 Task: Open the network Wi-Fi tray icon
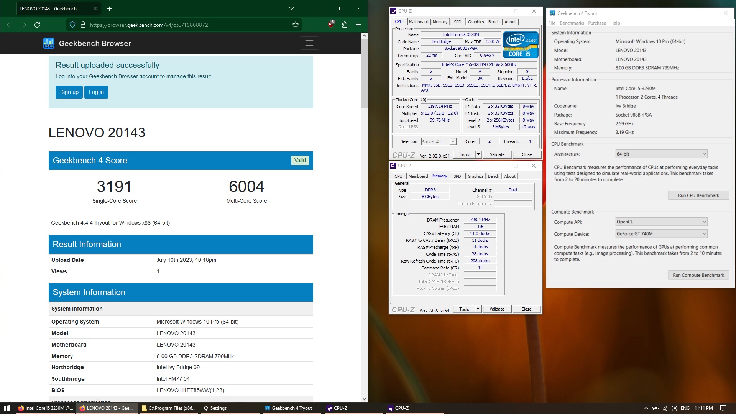[x=665, y=408]
